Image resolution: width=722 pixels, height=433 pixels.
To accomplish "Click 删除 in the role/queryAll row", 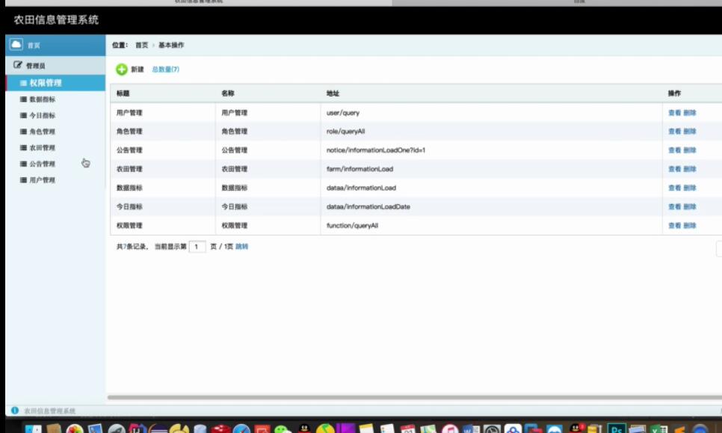I will pyautogui.click(x=690, y=132).
